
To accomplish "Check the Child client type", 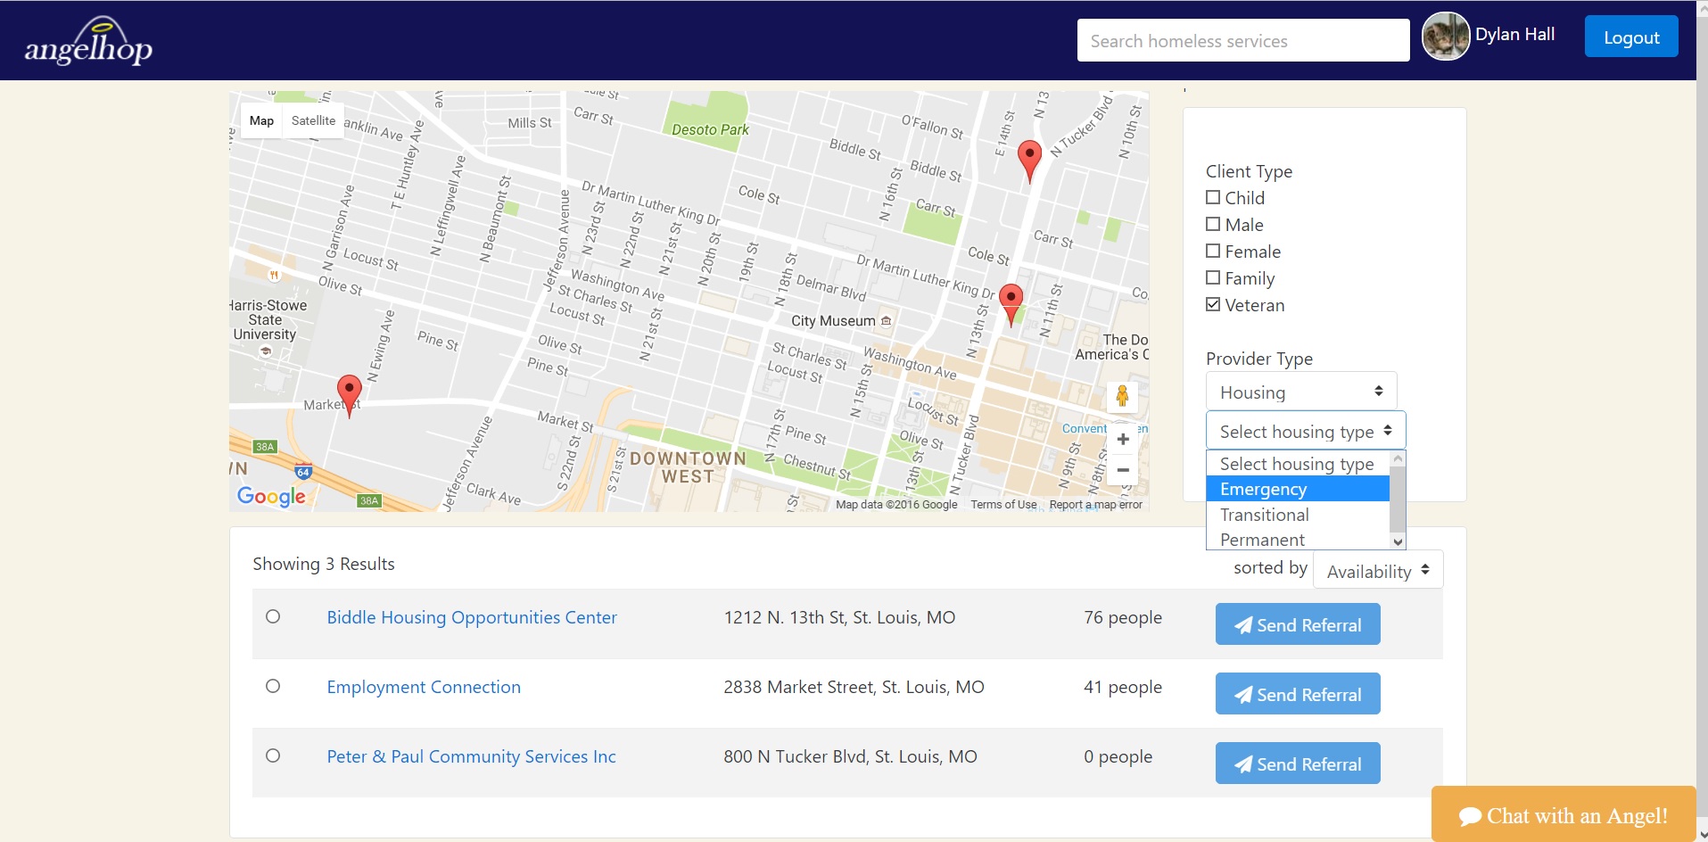I will (x=1213, y=197).
